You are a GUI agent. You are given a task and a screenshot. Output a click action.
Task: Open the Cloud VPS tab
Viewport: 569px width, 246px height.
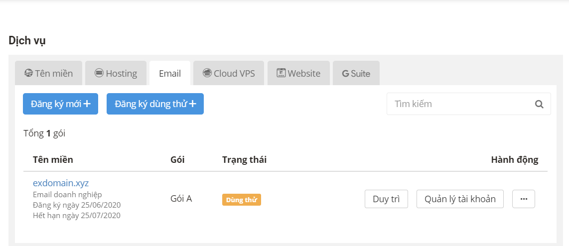click(229, 73)
